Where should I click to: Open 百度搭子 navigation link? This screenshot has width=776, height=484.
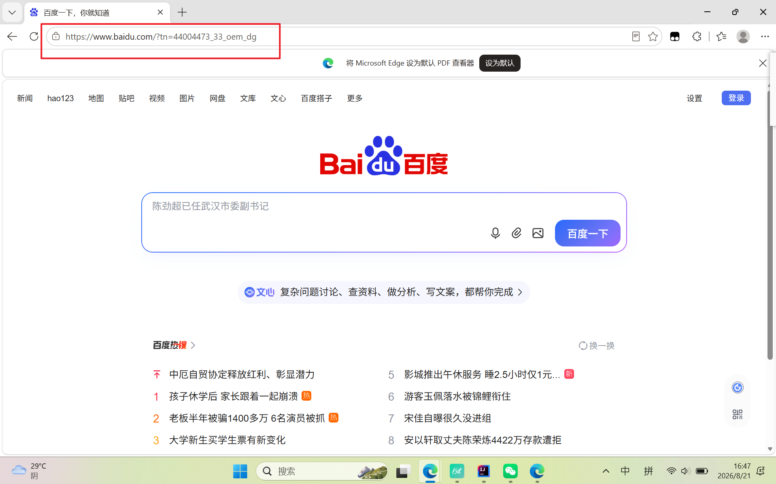coord(317,98)
